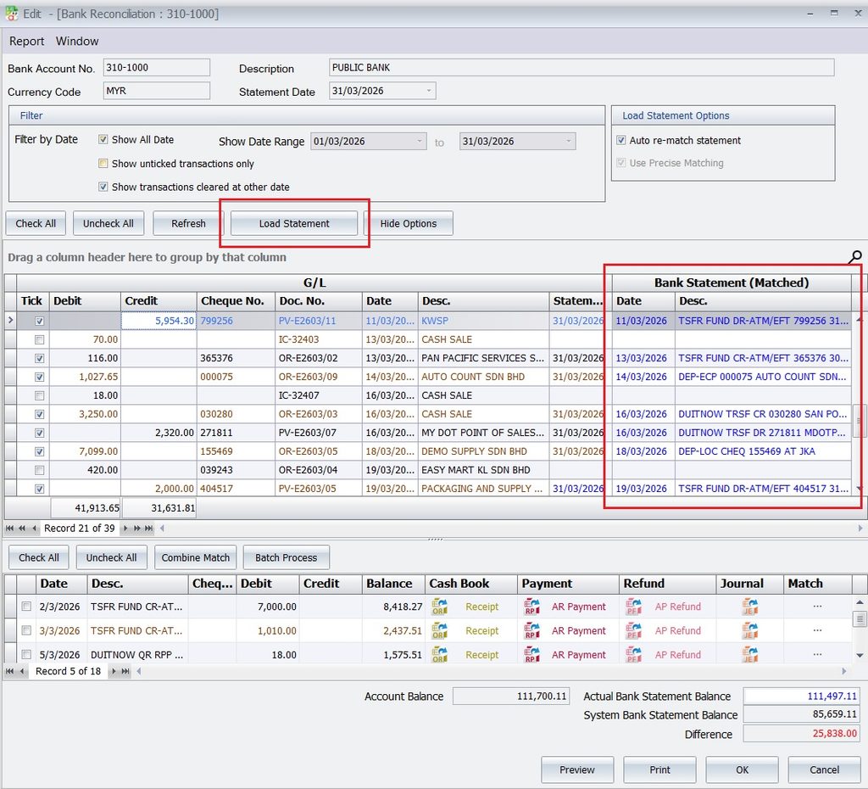Click G/L grid horizontal scroll right arrow
This screenshot has height=789, width=868.
pyautogui.click(x=860, y=529)
